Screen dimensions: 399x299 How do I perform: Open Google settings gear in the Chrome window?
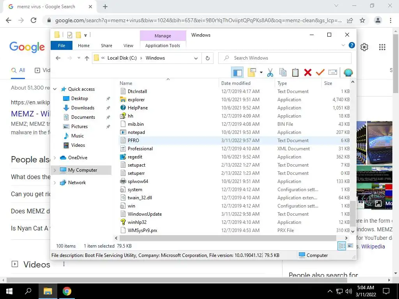pos(364,47)
